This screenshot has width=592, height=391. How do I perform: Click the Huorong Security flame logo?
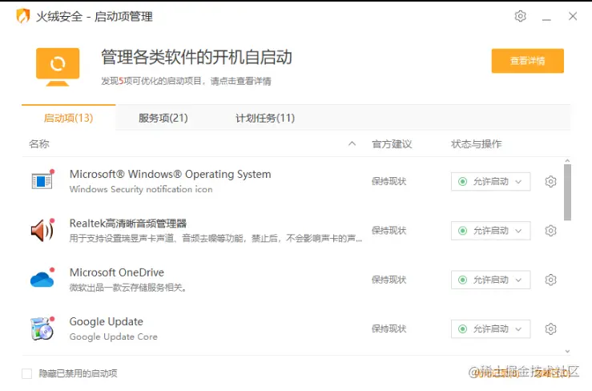pos(23,16)
